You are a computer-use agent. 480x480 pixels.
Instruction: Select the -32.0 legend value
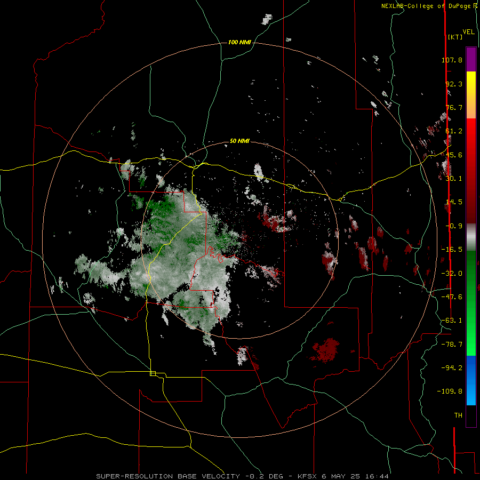click(452, 274)
